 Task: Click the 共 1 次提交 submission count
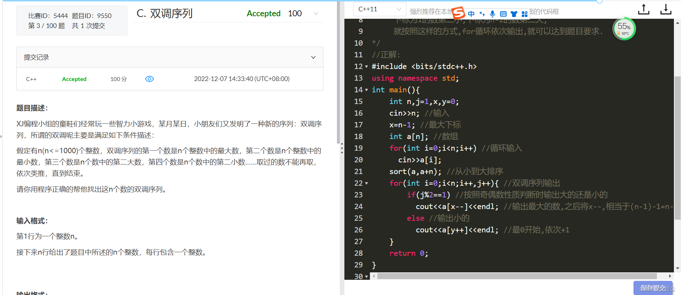(88, 26)
